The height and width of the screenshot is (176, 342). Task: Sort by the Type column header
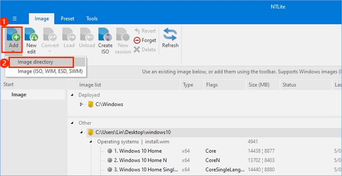(x=192, y=85)
